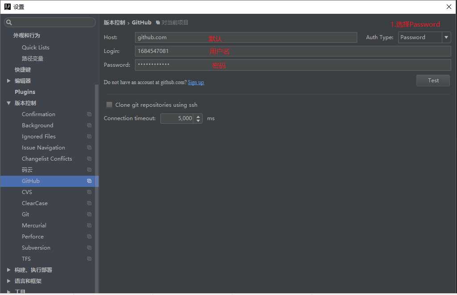457x295 pixels.
Task: Select TFS settings page
Action: point(26,259)
